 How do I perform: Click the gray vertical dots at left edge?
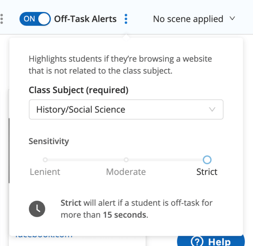pyautogui.click(x=1, y=19)
